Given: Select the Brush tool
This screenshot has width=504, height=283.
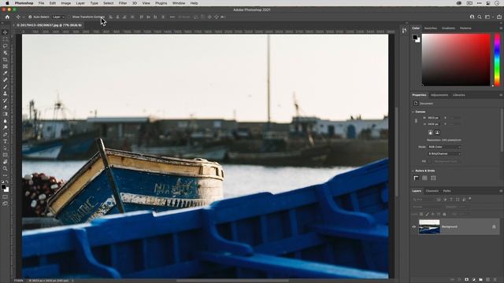Looking at the screenshot, I should point(6,86).
